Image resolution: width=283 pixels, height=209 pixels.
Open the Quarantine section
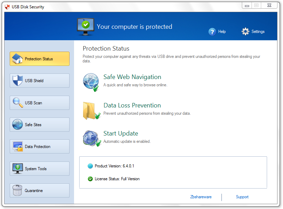tap(39, 190)
